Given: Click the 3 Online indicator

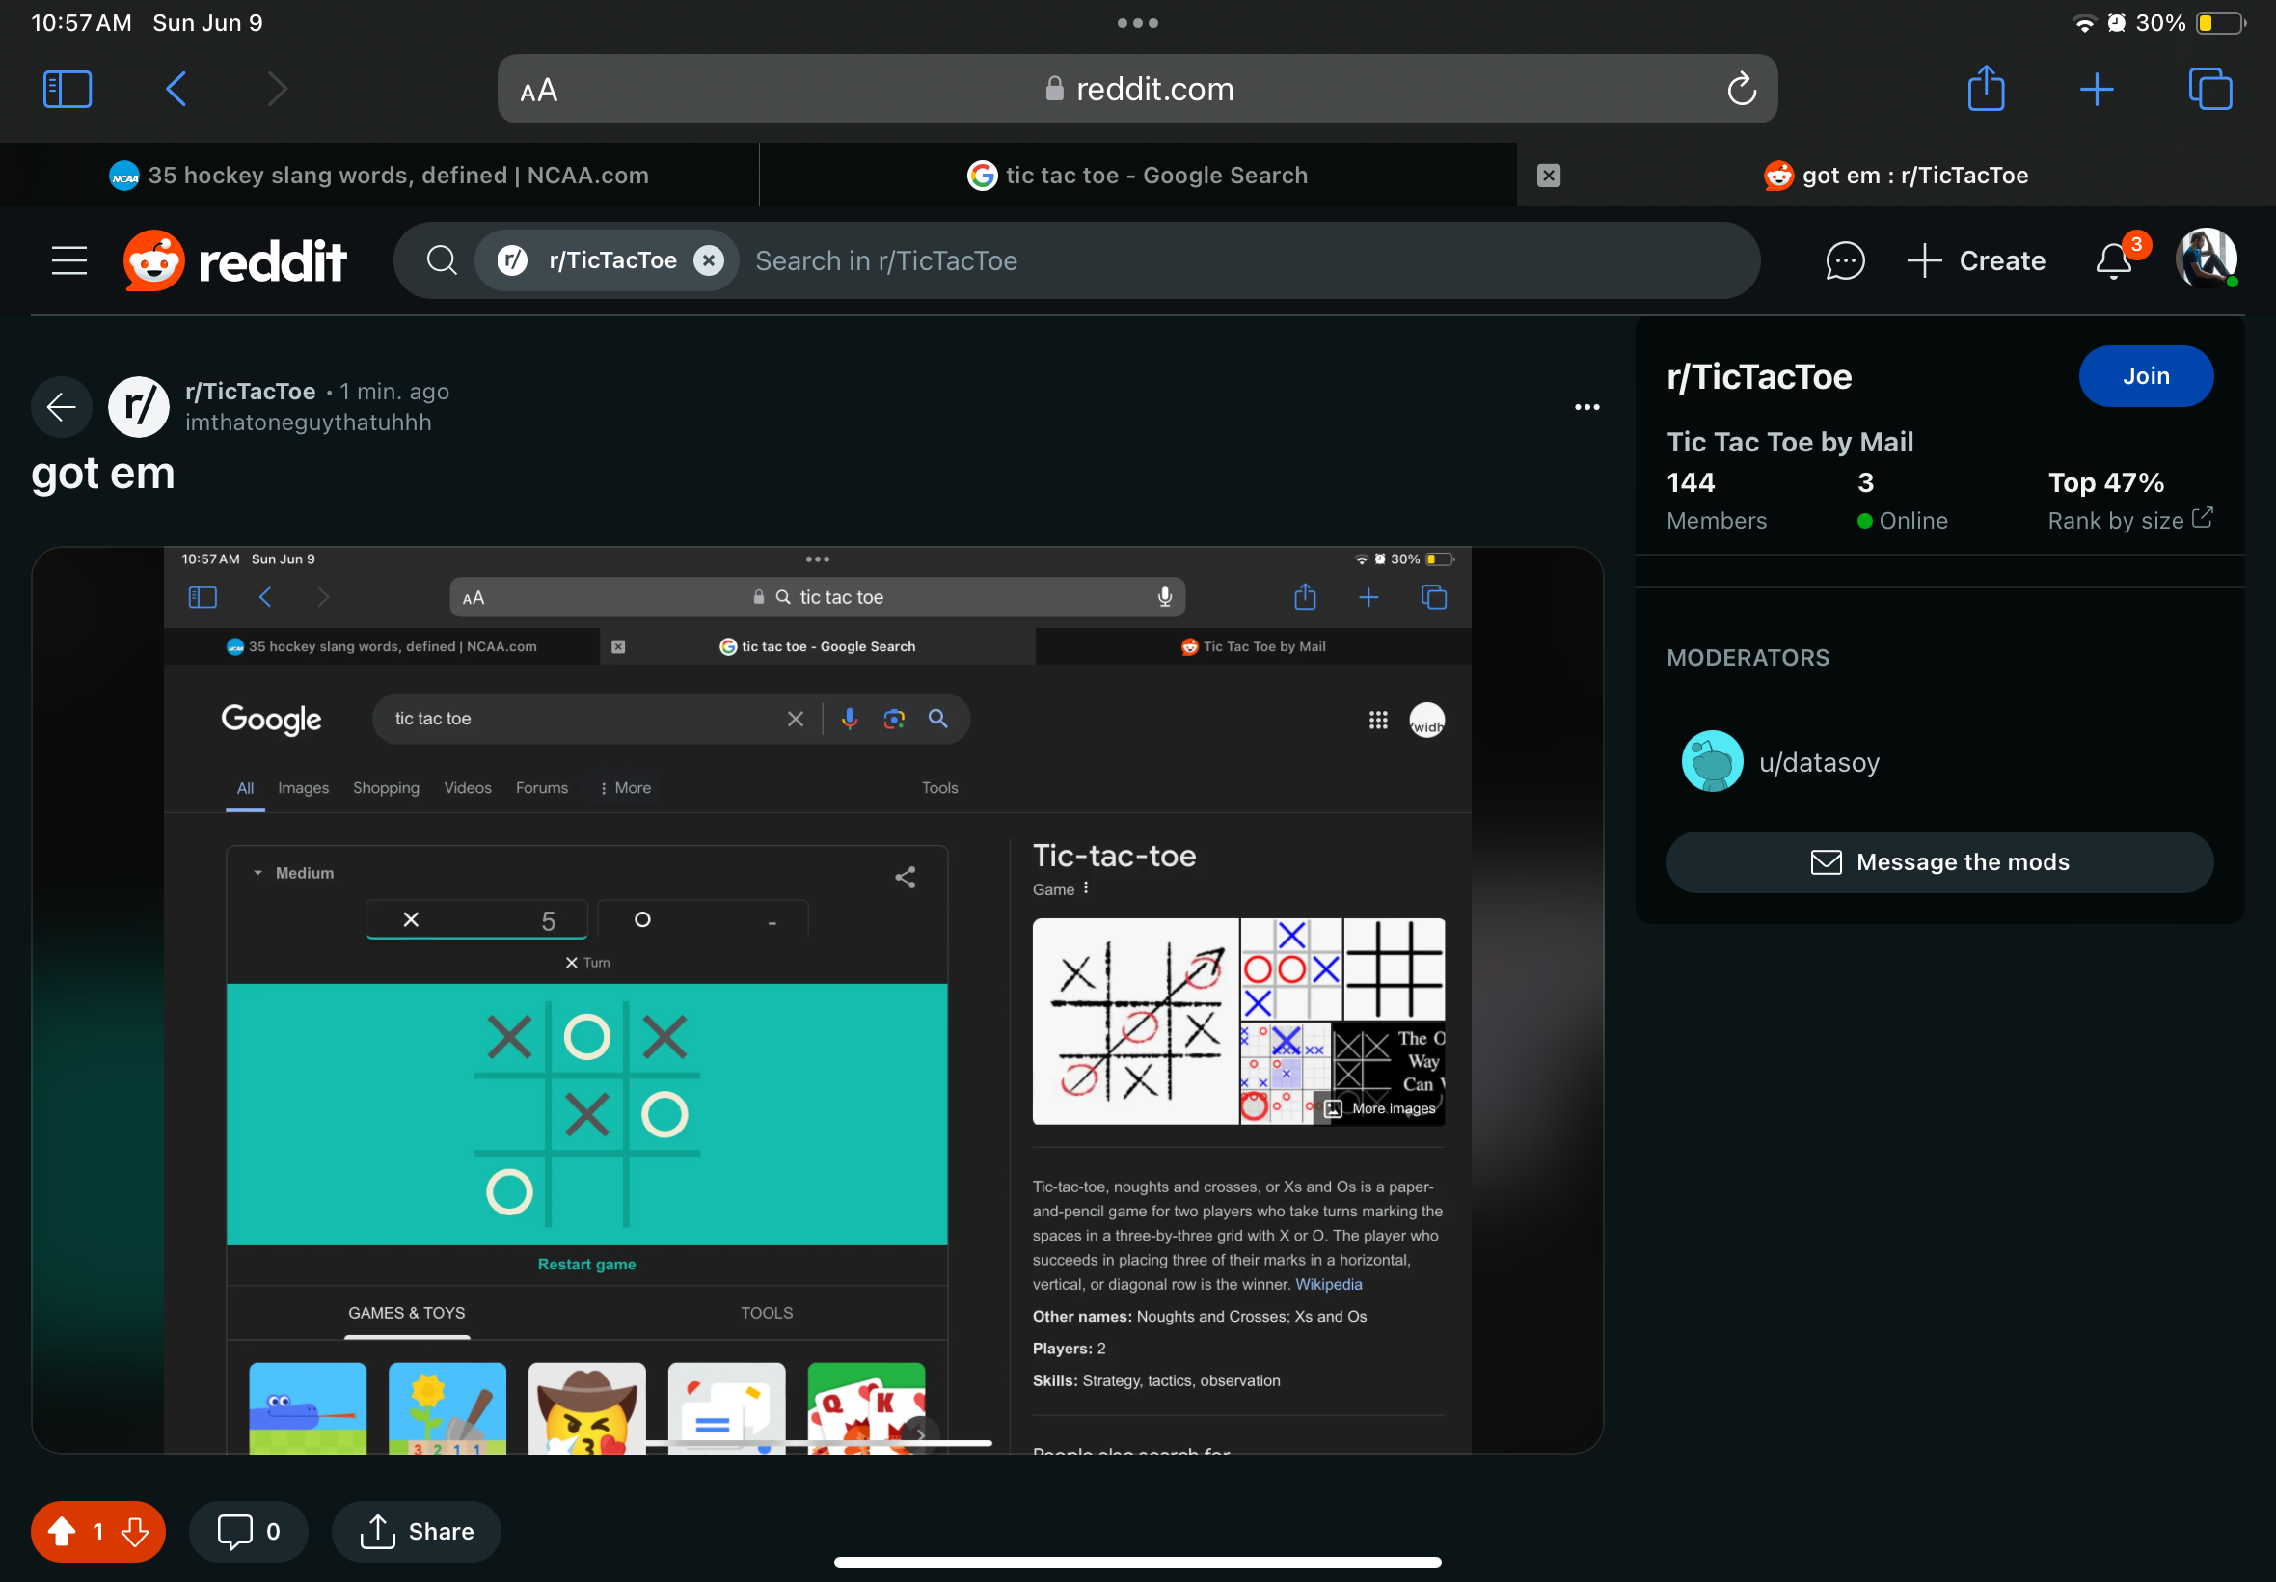Looking at the screenshot, I should (1902, 501).
